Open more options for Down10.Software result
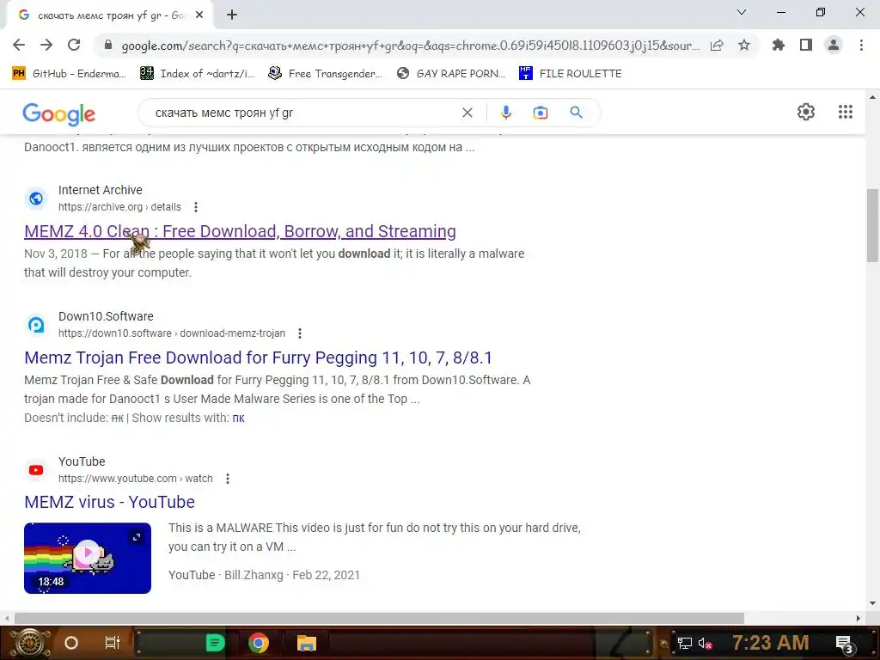The image size is (880, 660). (300, 333)
